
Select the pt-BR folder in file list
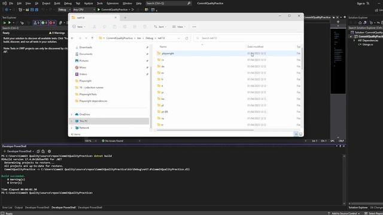pyautogui.click(x=165, y=112)
